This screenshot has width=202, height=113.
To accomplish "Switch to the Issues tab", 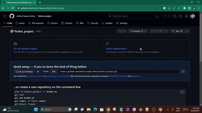I will point(20,23).
